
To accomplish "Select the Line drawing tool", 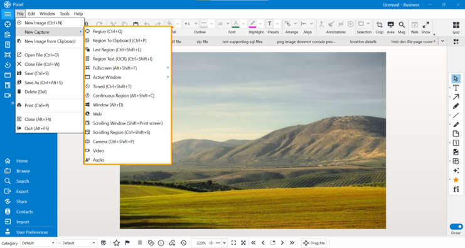I will (x=456, y=115).
